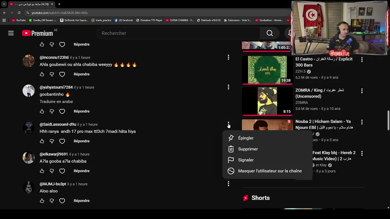Open the YouTube bookmark

click(x=19, y=20)
